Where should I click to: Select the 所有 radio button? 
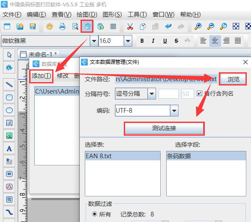[95, 214]
